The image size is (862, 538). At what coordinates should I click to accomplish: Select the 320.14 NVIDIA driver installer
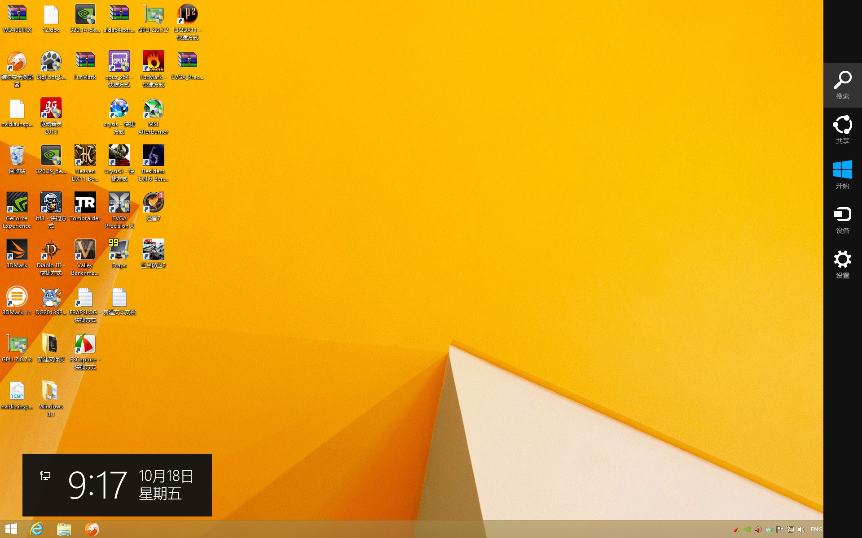tap(85, 19)
